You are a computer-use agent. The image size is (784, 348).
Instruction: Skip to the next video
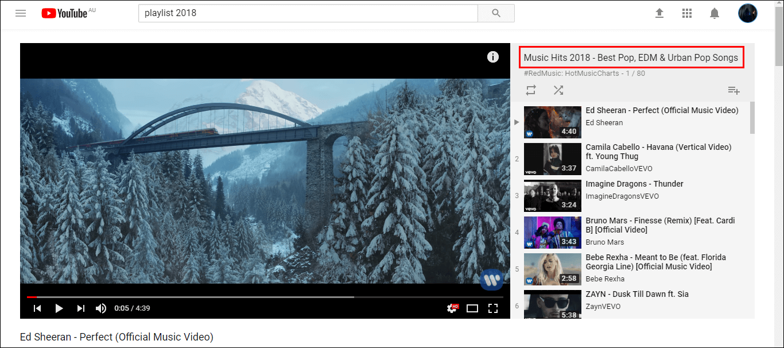(80, 308)
